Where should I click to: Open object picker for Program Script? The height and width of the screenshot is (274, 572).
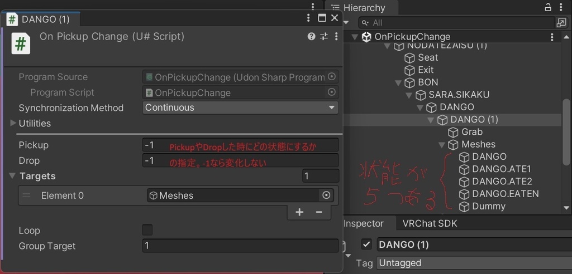(332, 92)
